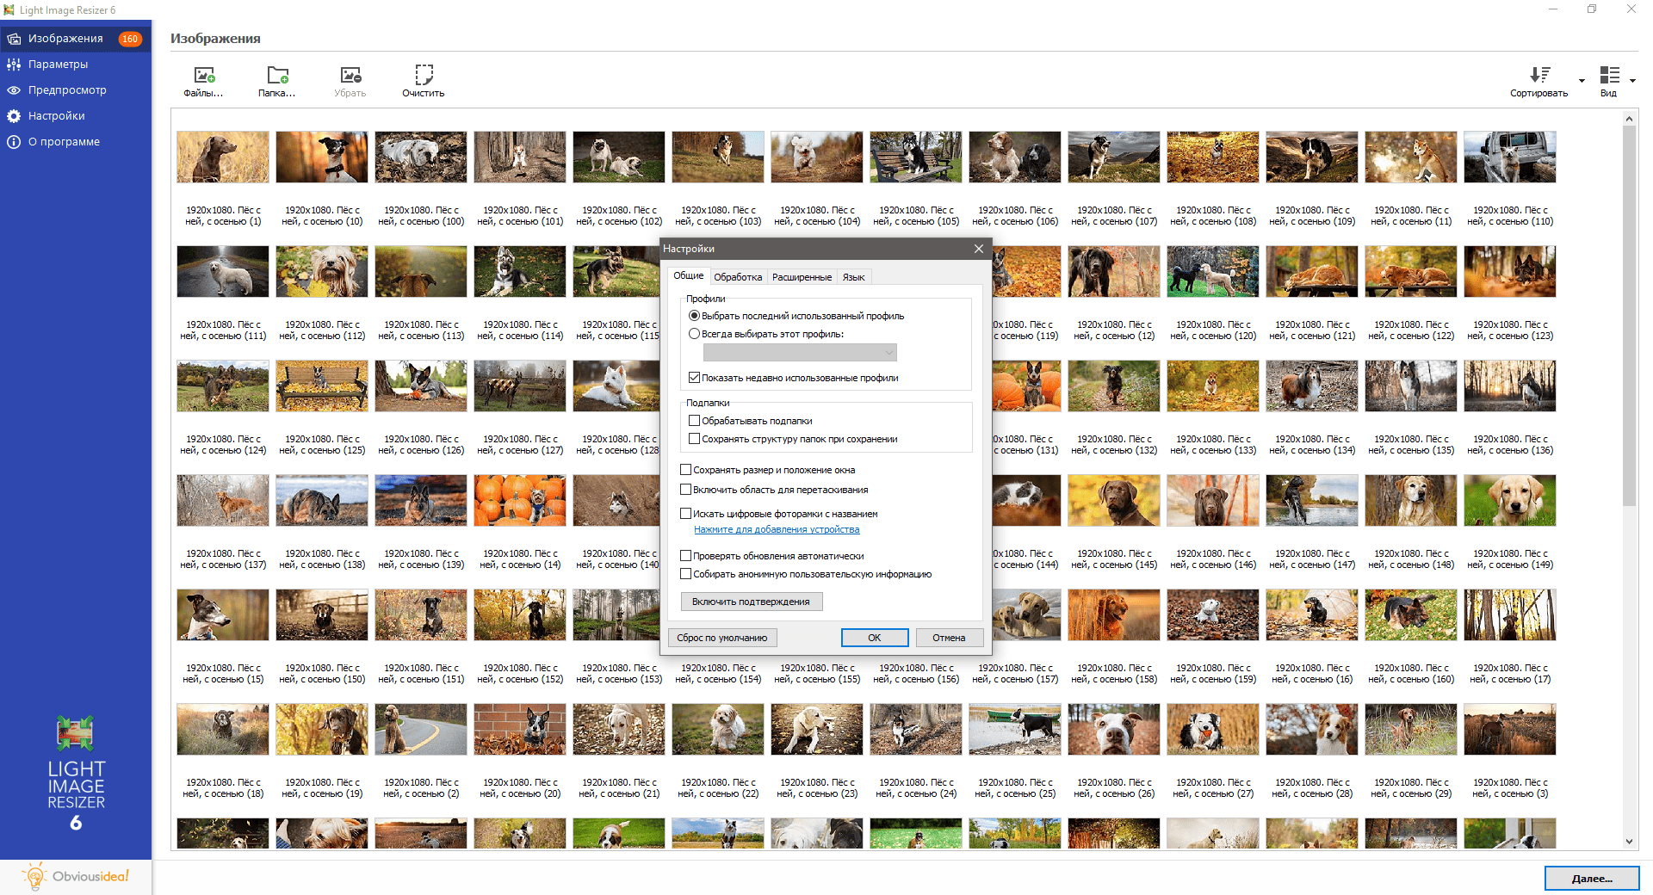Expand the Вид dropdown arrow
This screenshot has height=895, width=1653.
coord(1633,81)
